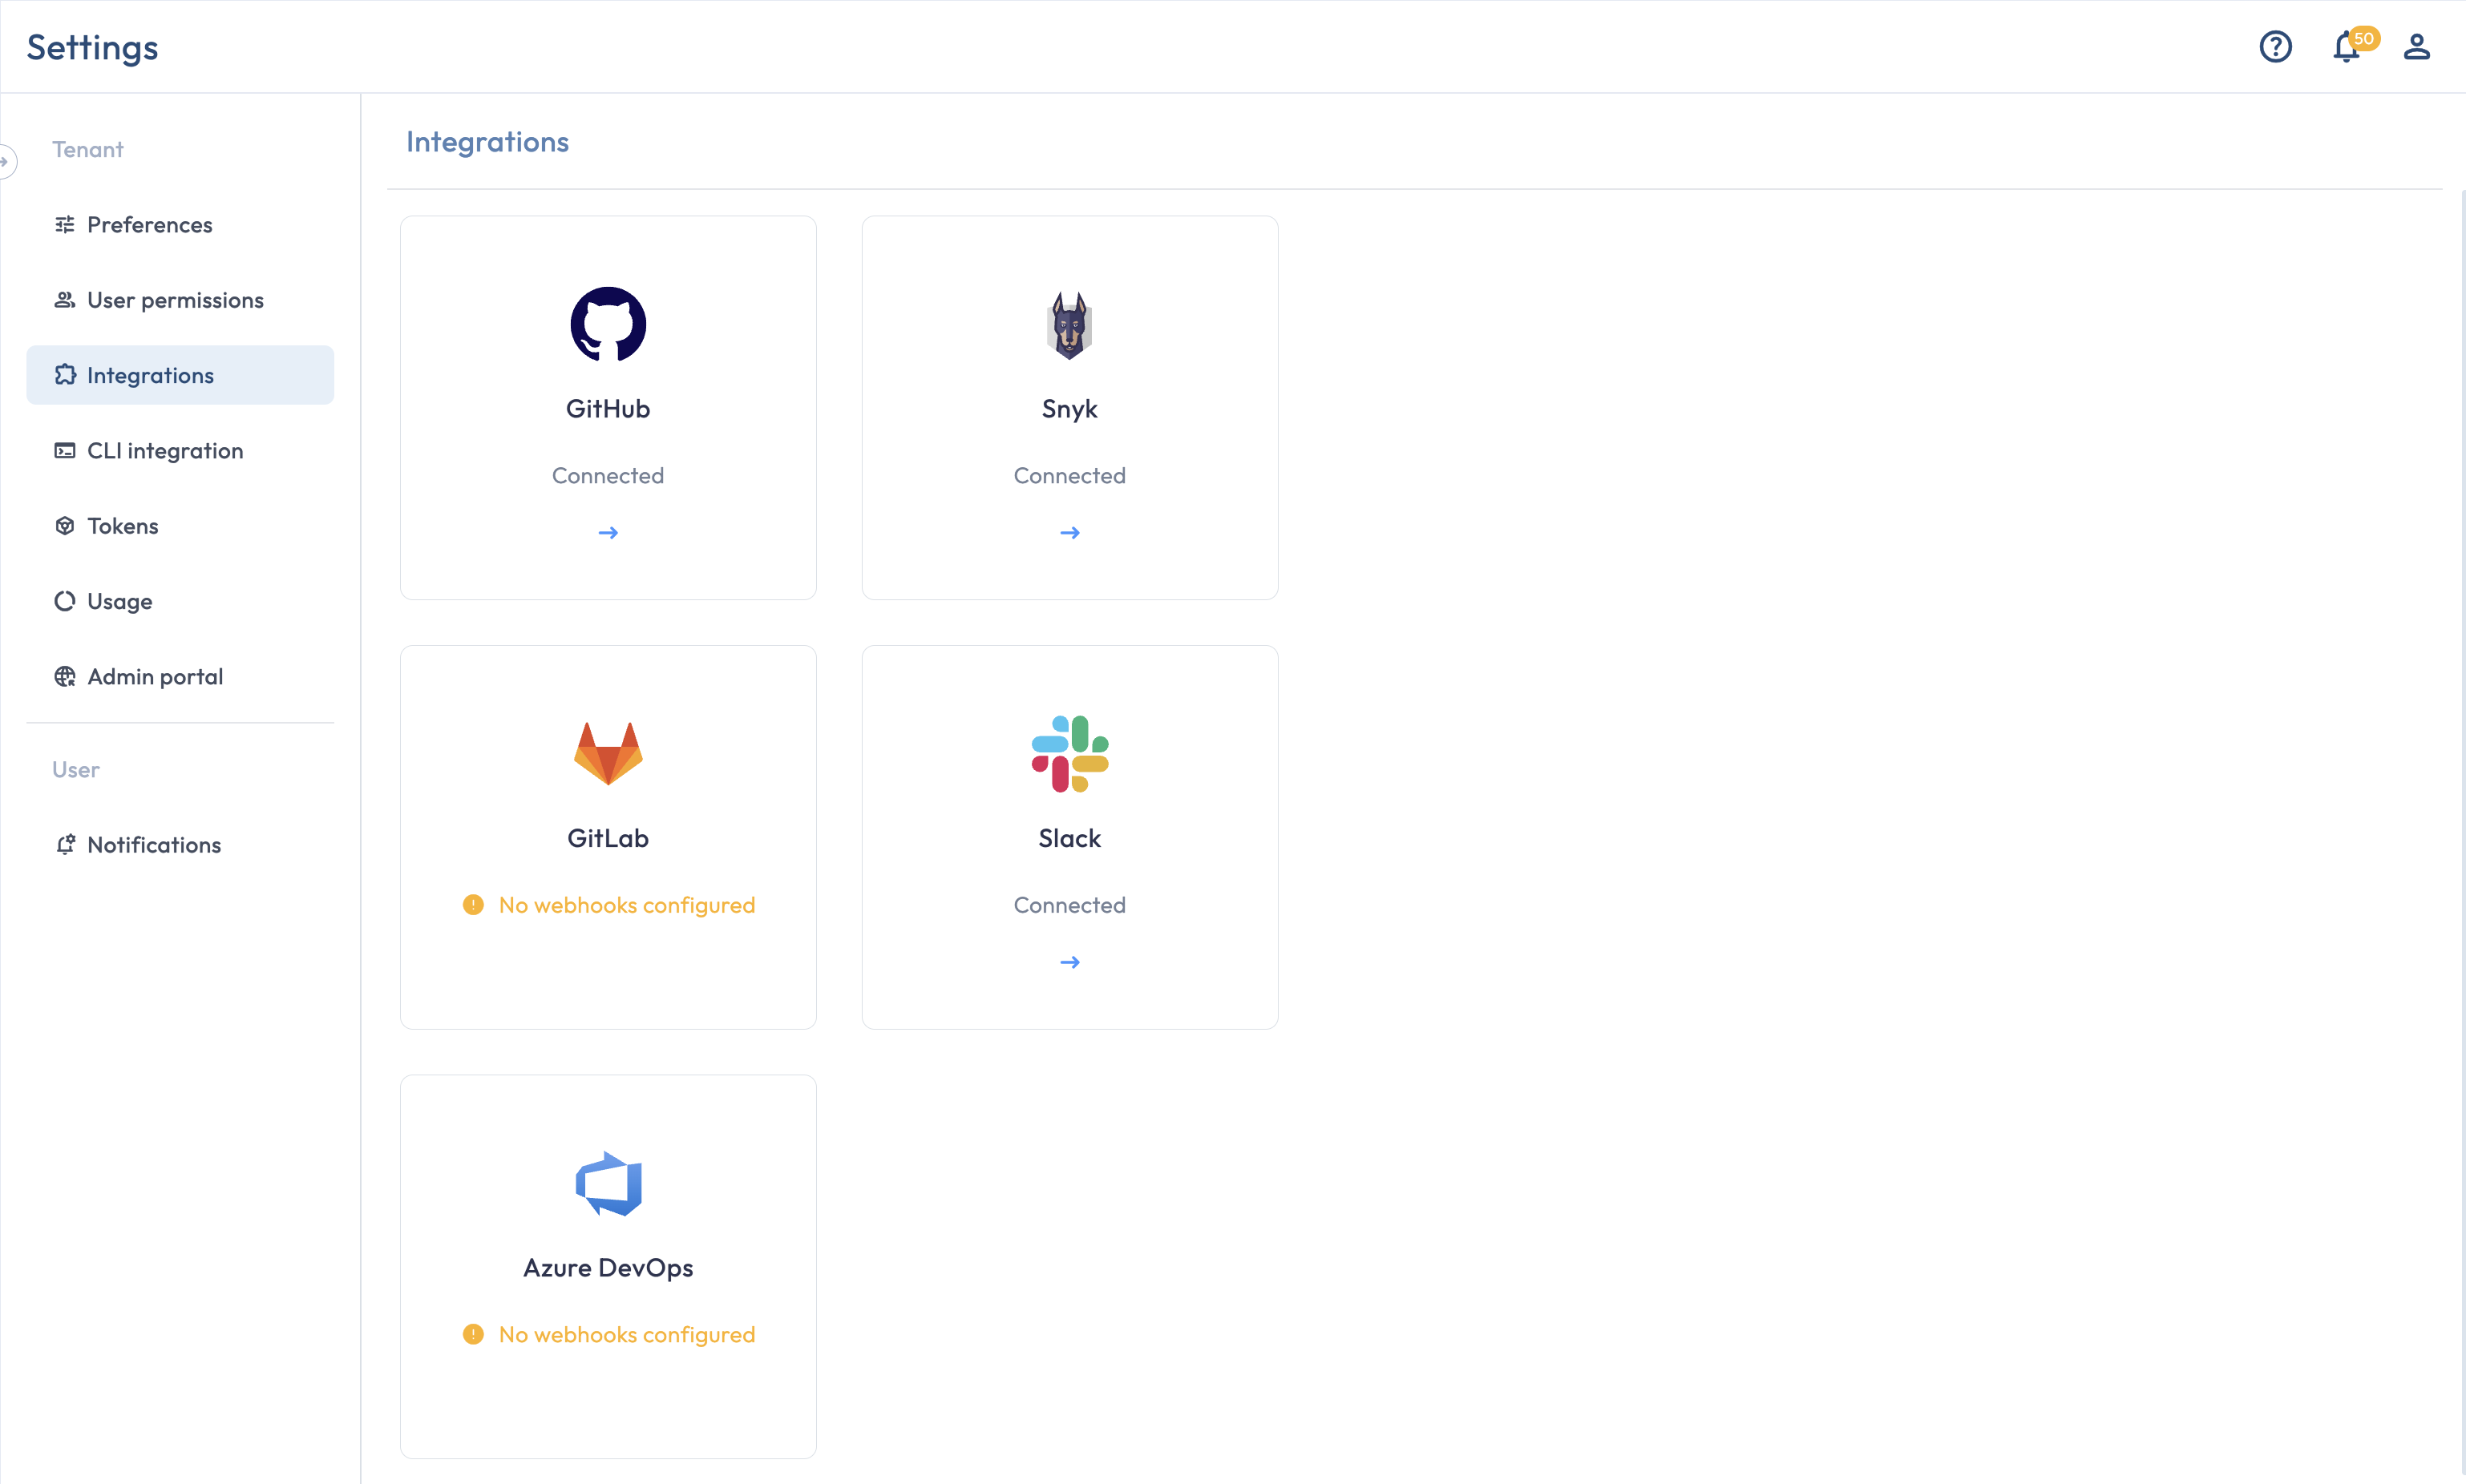Navigate to Tokens
The height and width of the screenshot is (1484, 2466).
coord(180,526)
